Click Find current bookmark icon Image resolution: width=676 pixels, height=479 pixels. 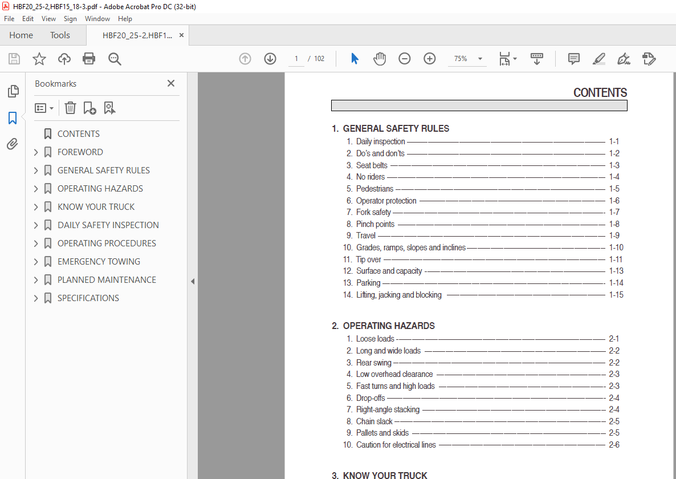(x=109, y=108)
